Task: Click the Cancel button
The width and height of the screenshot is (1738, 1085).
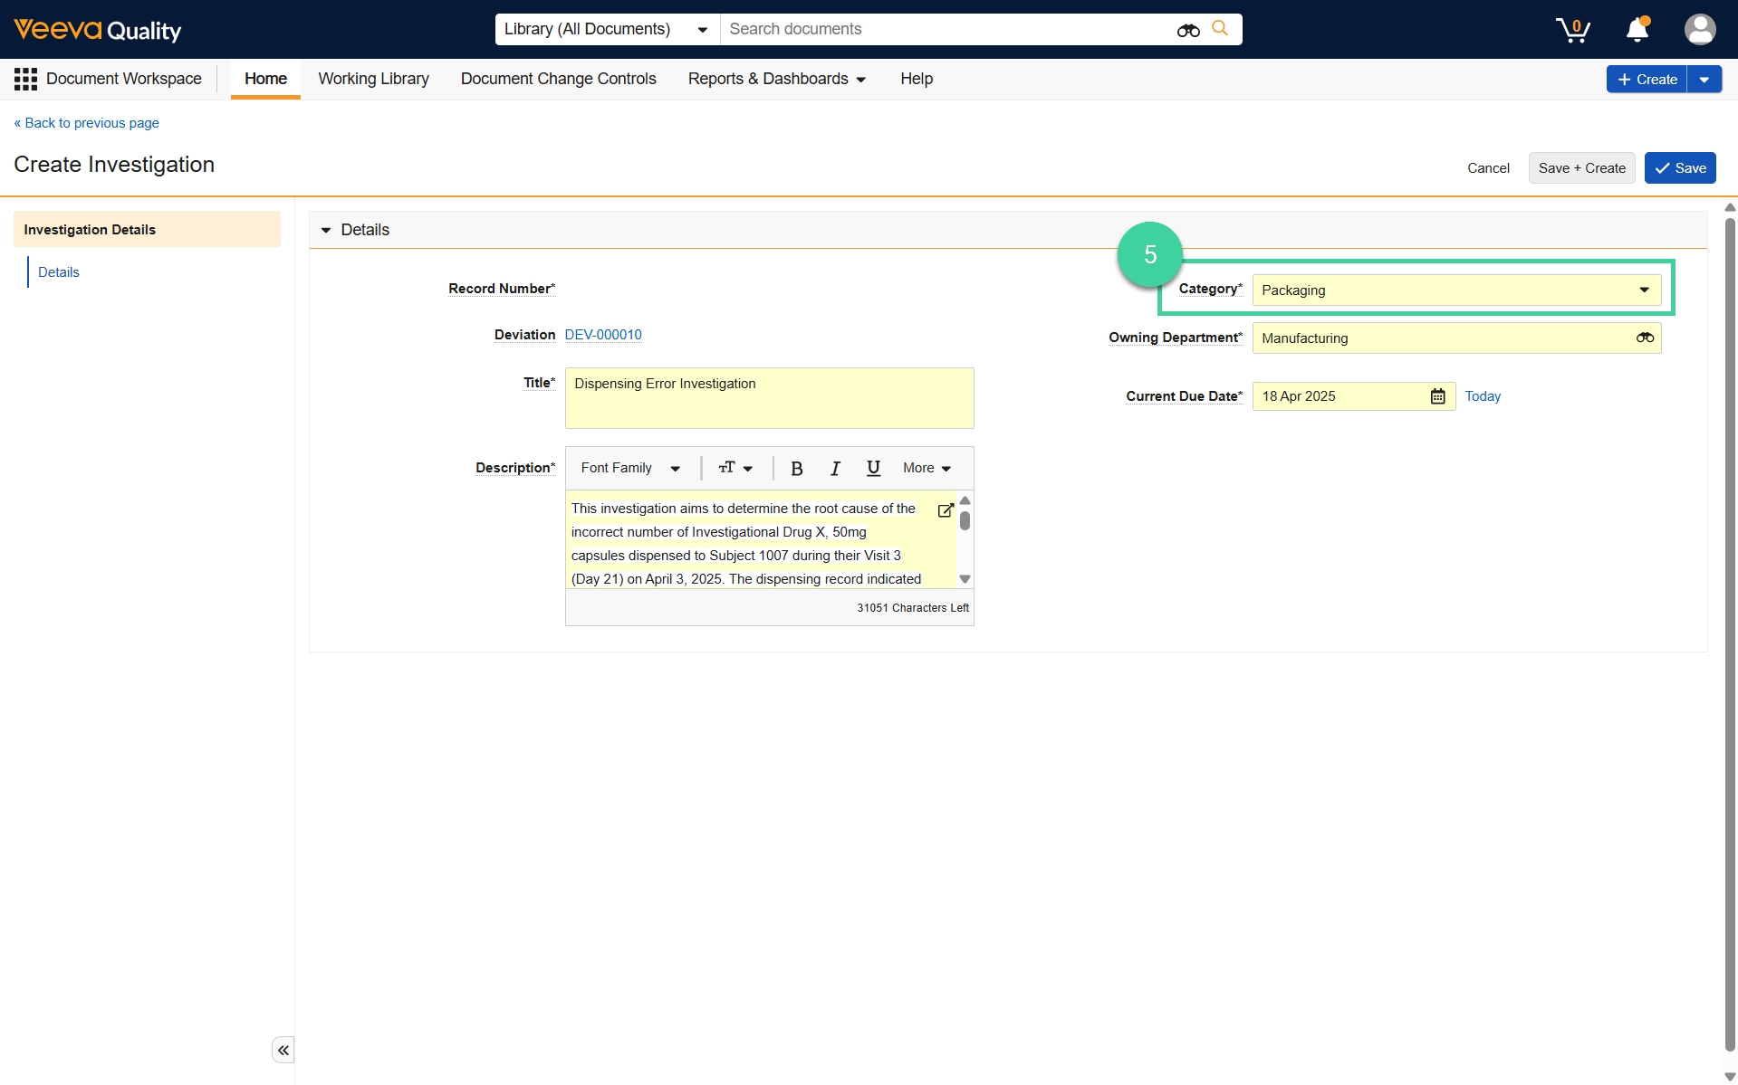Action: coord(1488,168)
